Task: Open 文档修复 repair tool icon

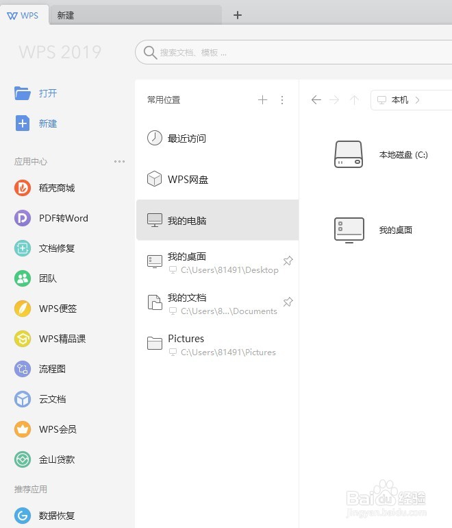Action: 23,248
